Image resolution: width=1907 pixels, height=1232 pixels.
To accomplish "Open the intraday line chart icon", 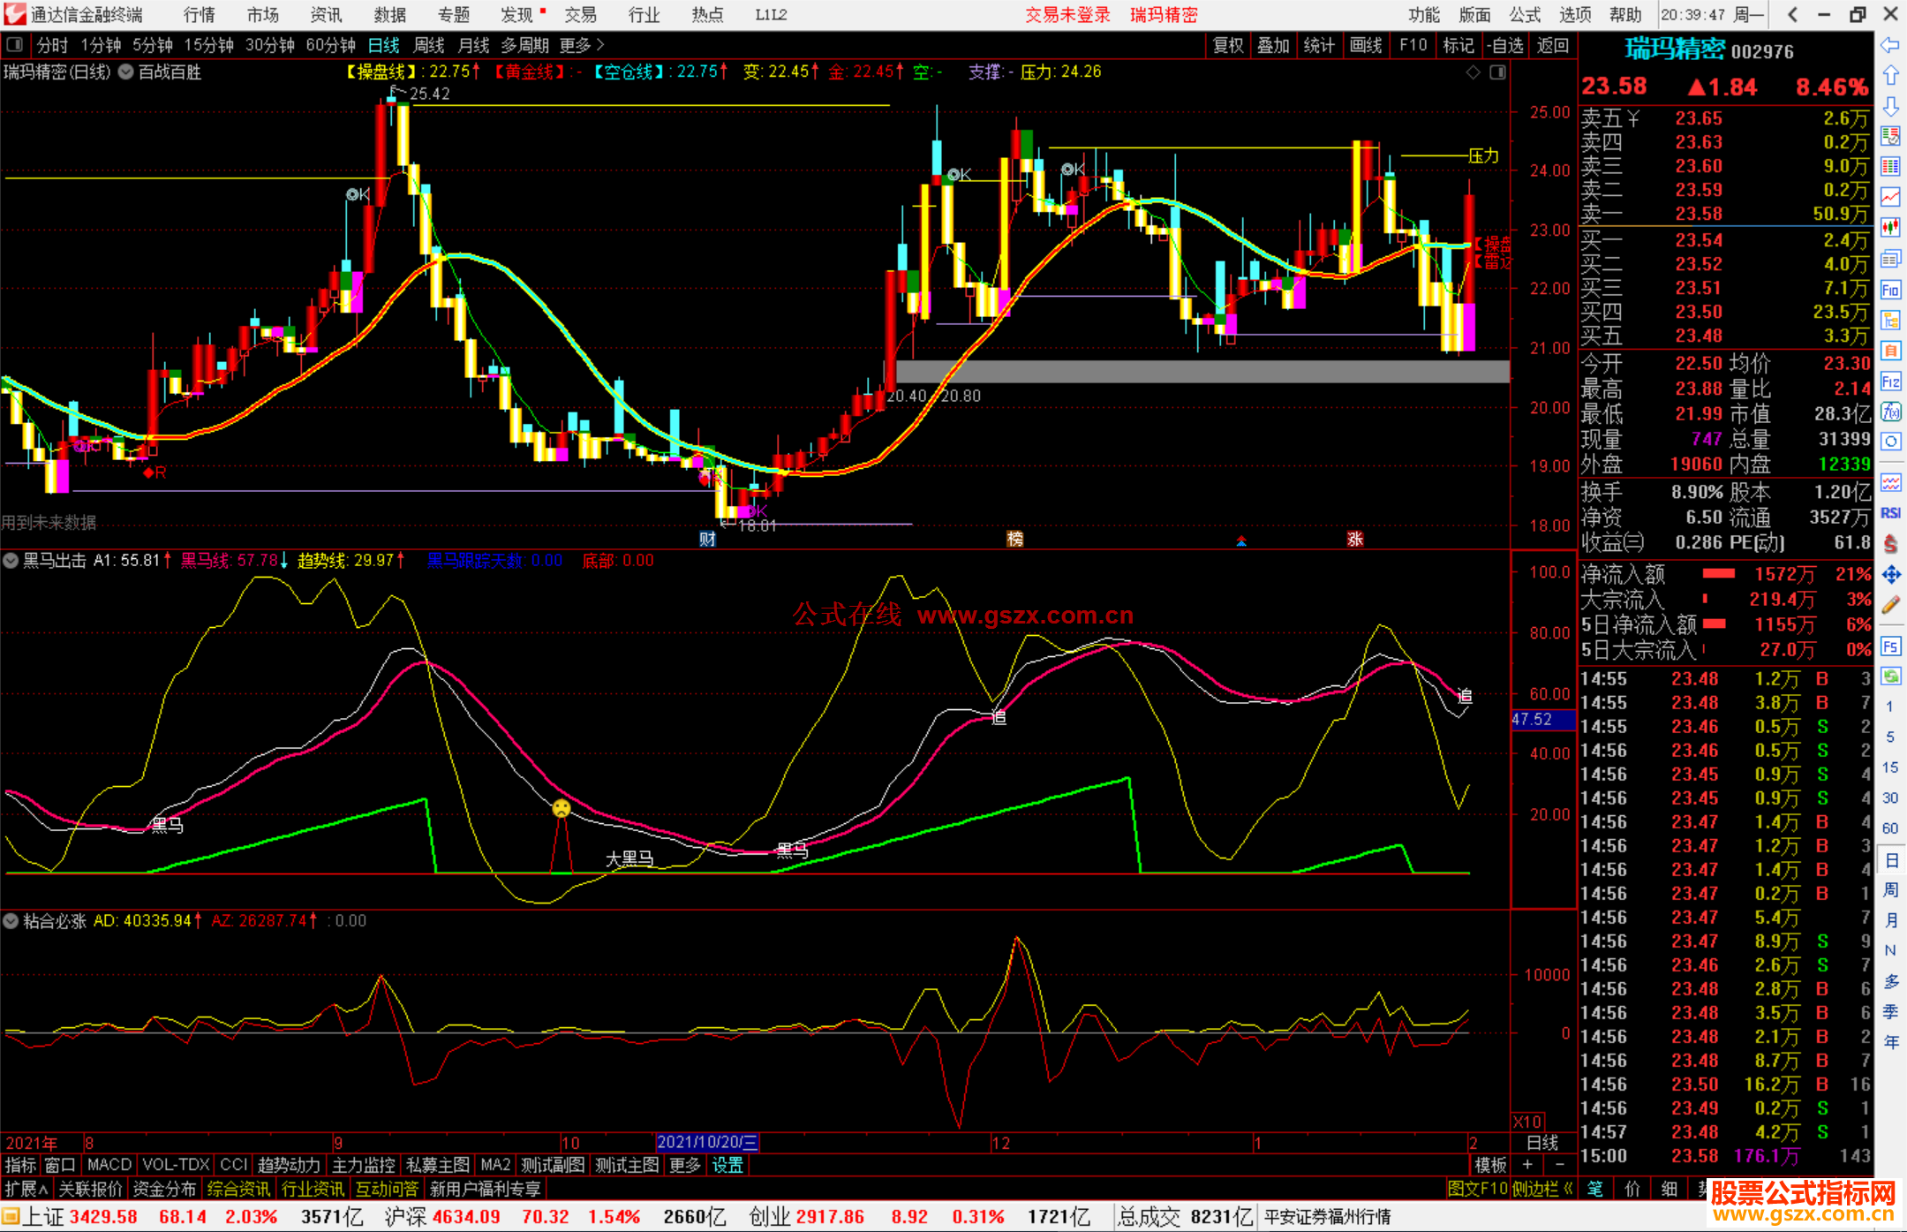I will pyautogui.click(x=1890, y=198).
